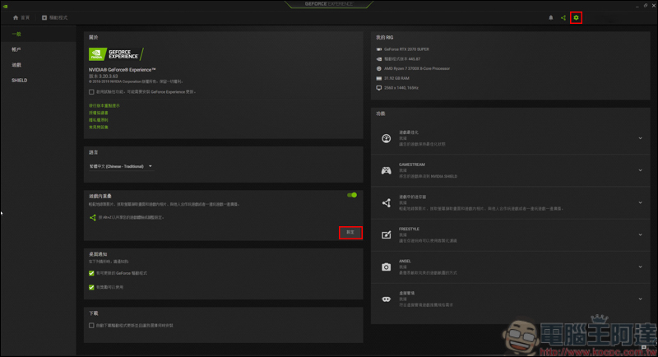This screenshot has height=357, width=658.
Task: Toggle the in-game overlay (遊戲內重疊) switch
Action: 352,195
